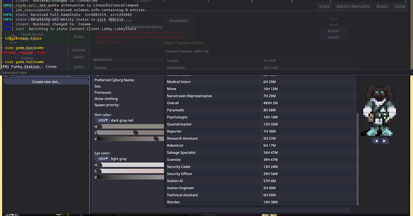
Task: Select the Scientist playtime row
Action: click(x=261, y=160)
